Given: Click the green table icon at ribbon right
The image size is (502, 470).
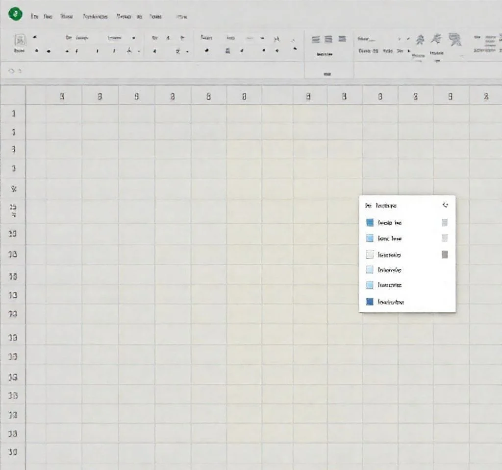Looking at the screenshot, I should point(455,40).
